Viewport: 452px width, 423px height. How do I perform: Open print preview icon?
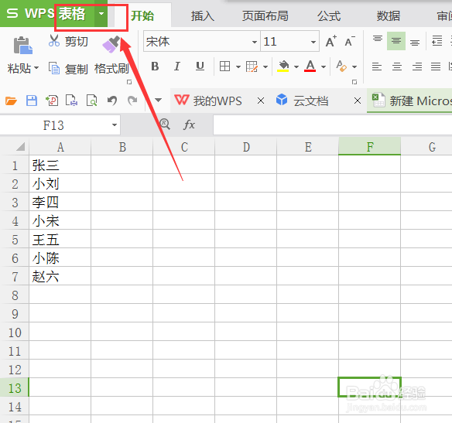tap(91, 101)
